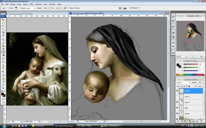Open the Tool Presets panel icon
206x128 pixels.
173,27
